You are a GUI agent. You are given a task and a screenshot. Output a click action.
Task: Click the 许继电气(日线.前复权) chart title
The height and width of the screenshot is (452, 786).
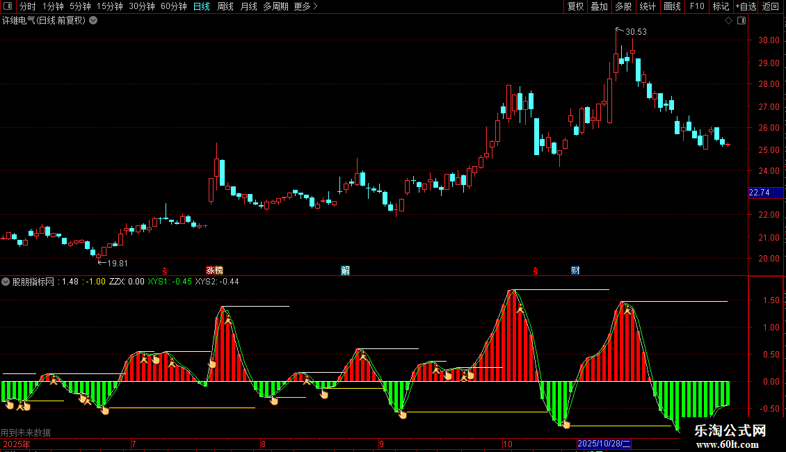[x=44, y=21]
